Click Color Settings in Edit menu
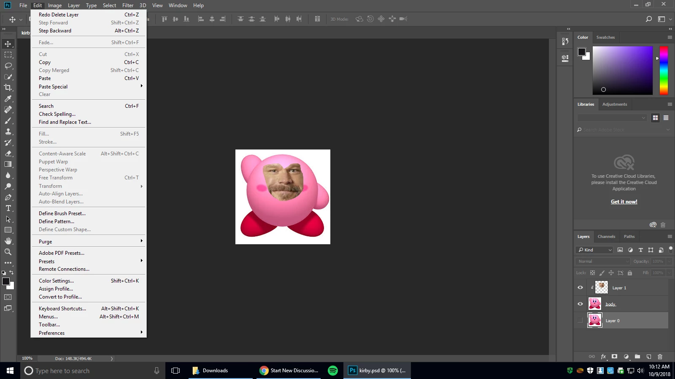This screenshot has height=379, width=675. [x=89, y=280]
